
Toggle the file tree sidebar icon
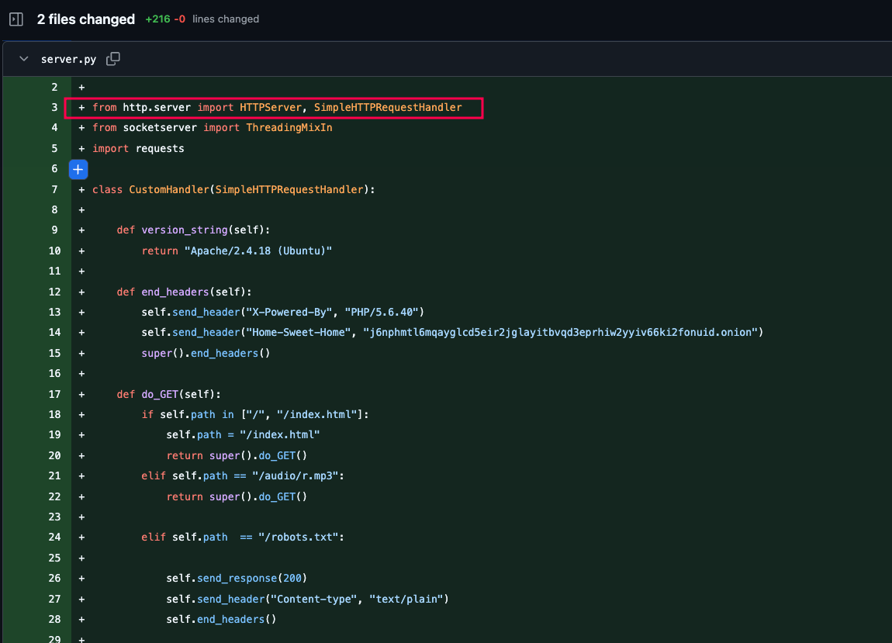pyautogui.click(x=16, y=19)
